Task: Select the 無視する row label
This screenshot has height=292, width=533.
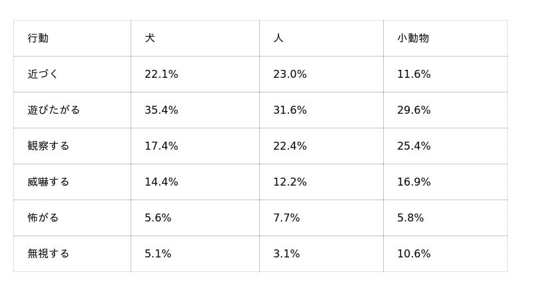Action: tap(48, 254)
